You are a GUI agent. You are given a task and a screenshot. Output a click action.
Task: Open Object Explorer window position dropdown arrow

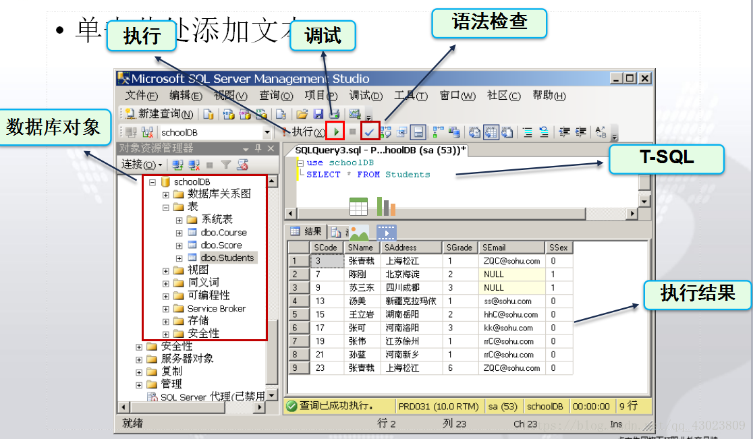pos(246,149)
